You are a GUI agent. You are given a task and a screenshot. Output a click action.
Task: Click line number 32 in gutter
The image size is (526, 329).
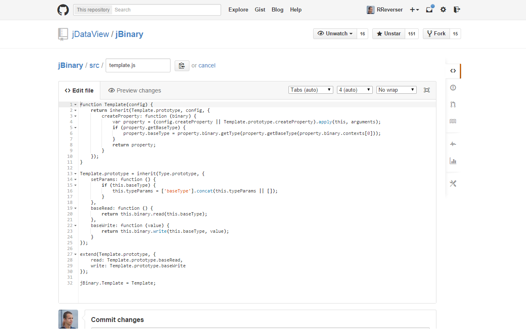point(70,283)
